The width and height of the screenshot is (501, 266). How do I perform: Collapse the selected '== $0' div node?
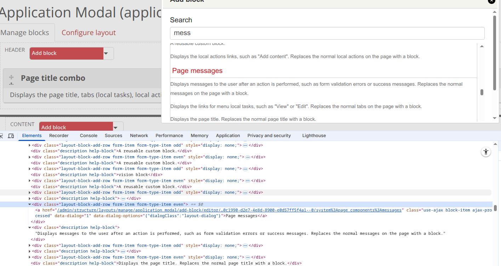click(x=30, y=204)
